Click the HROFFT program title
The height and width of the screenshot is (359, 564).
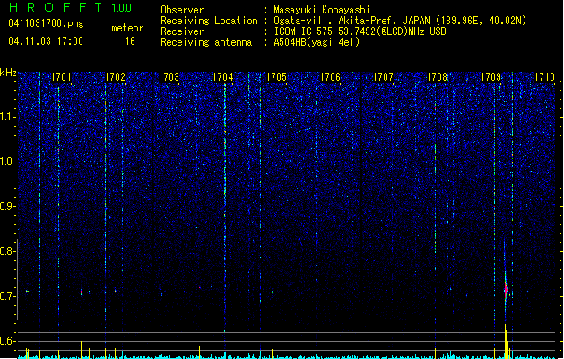point(56,7)
